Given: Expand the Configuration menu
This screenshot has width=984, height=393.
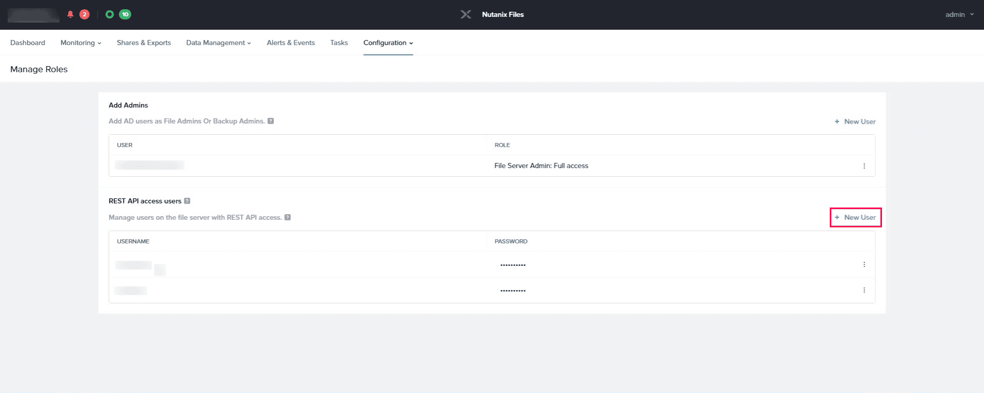Looking at the screenshot, I should pyautogui.click(x=388, y=43).
